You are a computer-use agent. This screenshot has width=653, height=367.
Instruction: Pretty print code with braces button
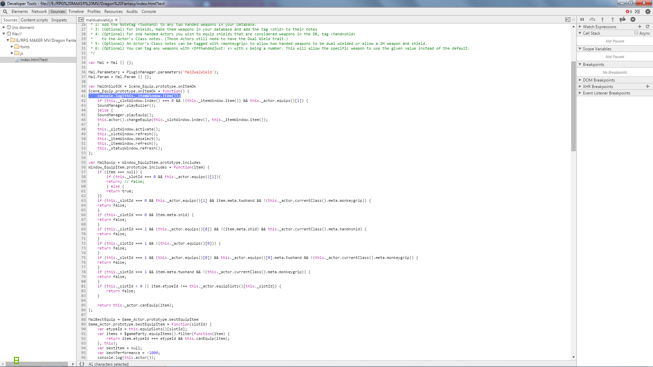tap(82, 364)
